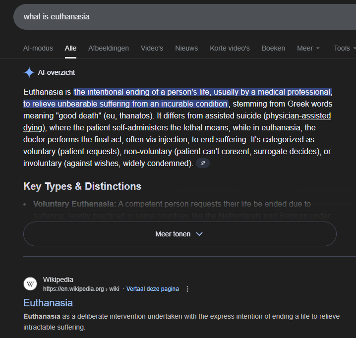
Task: Expand the Meer search filter dropdown
Action: coord(308,48)
